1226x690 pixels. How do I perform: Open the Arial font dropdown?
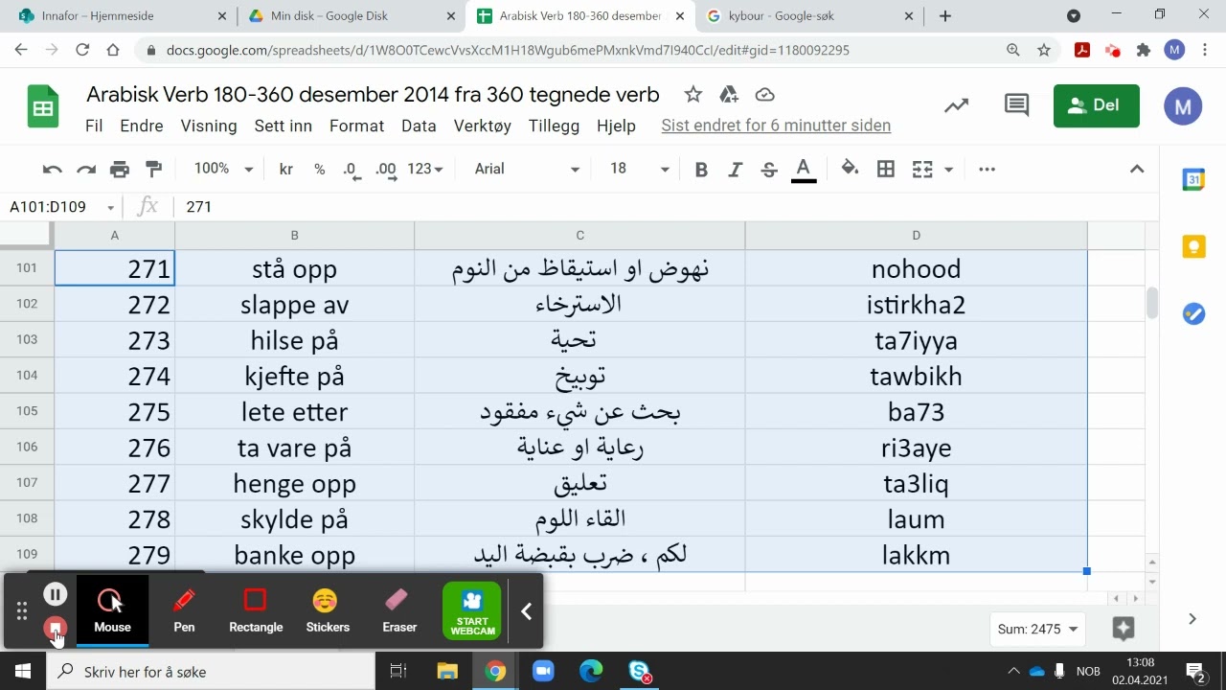pyautogui.click(x=528, y=169)
